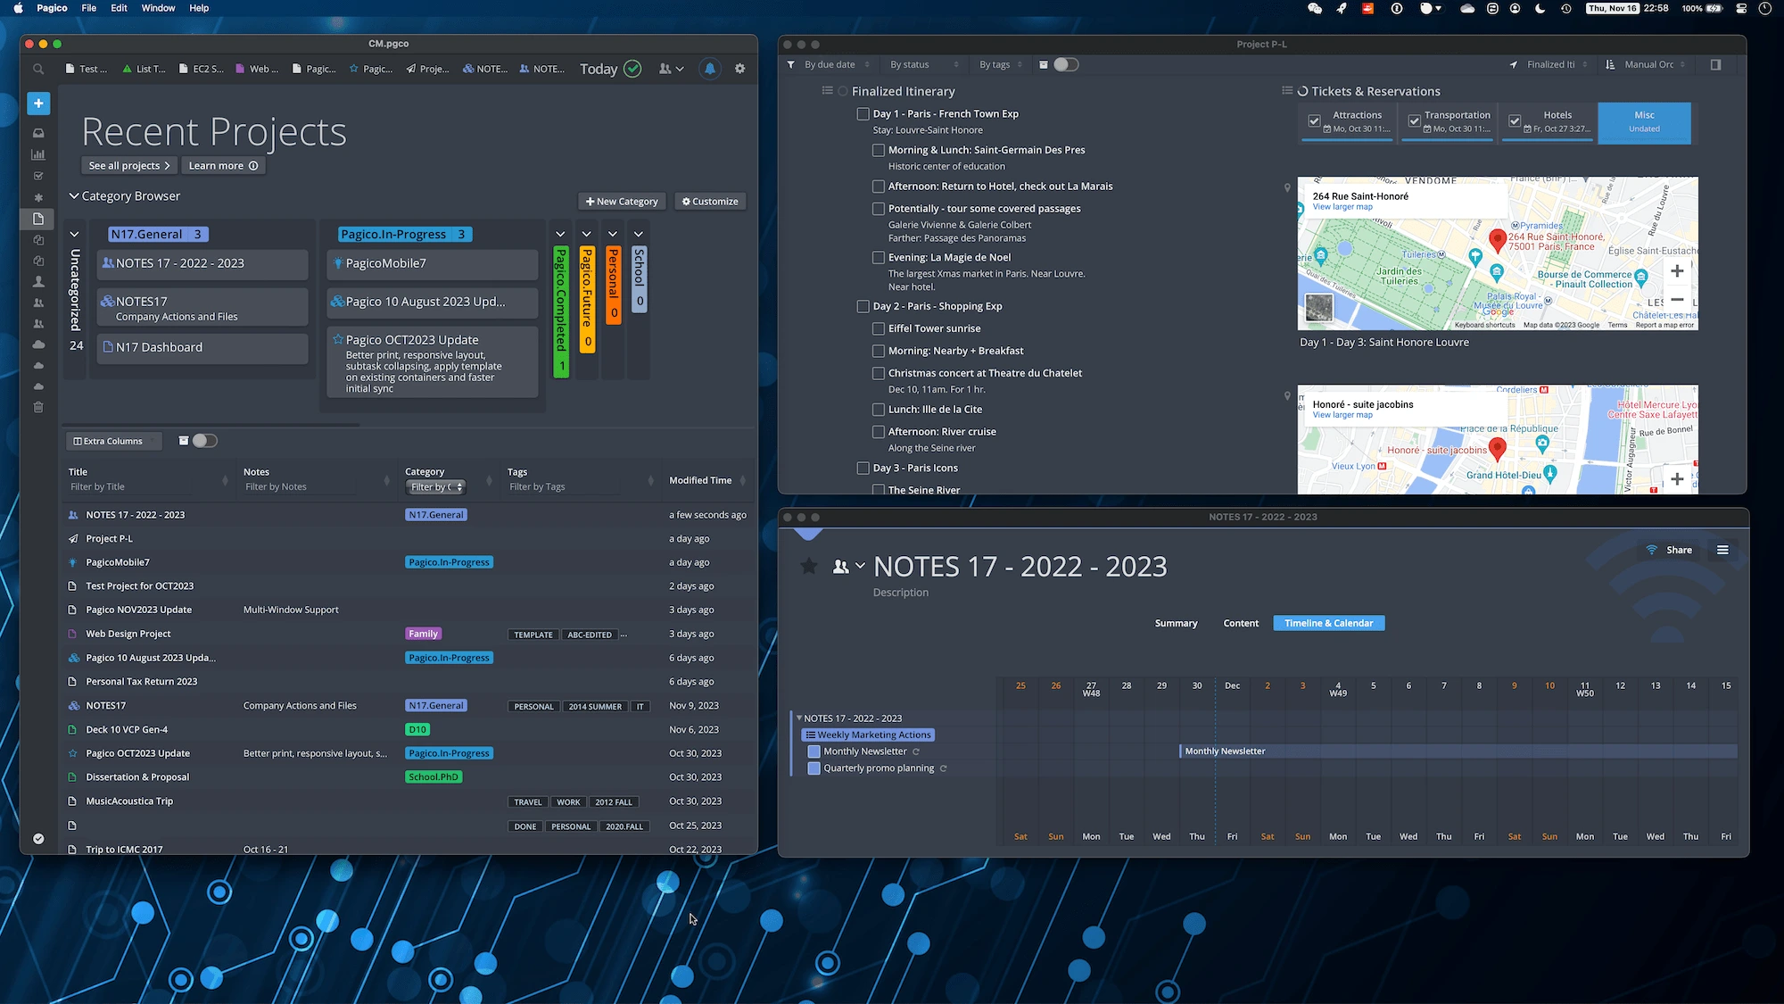Image resolution: width=1784 pixels, height=1004 pixels.
Task: Open the asterisk sidebar icon
Action: [x=38, y=197]
